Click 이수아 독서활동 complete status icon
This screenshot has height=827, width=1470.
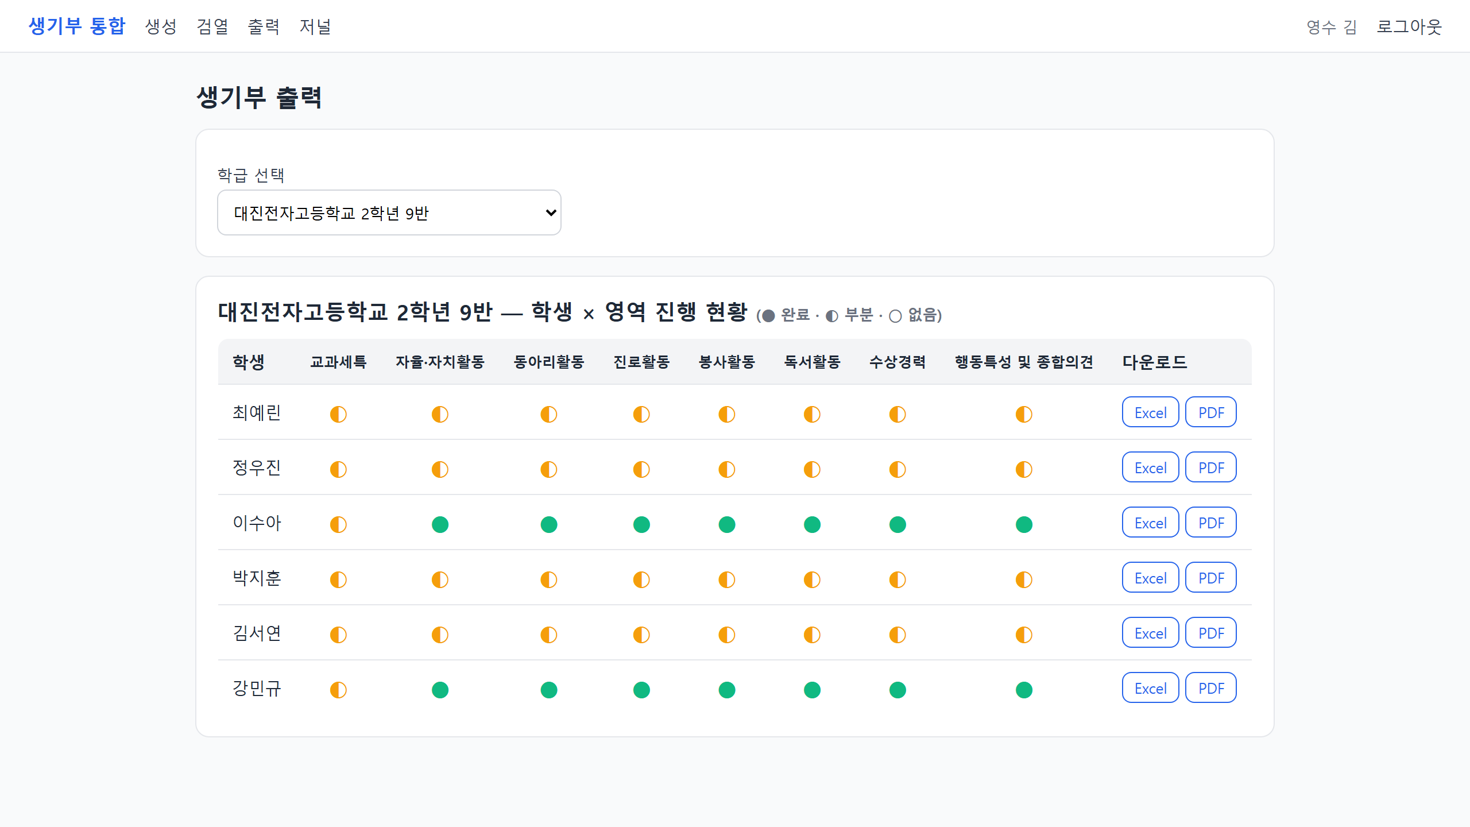812,524
